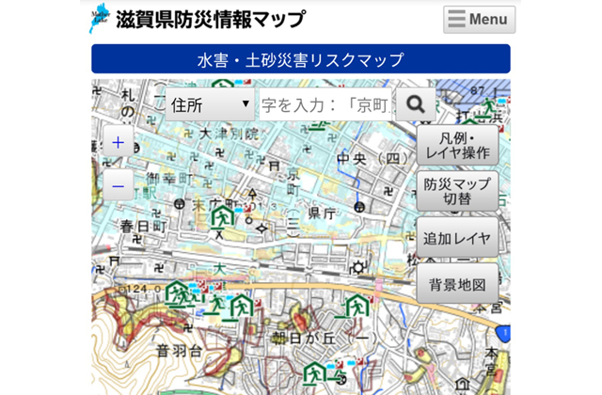
Task: Focus the address search text field
Action: pos(325,104)
